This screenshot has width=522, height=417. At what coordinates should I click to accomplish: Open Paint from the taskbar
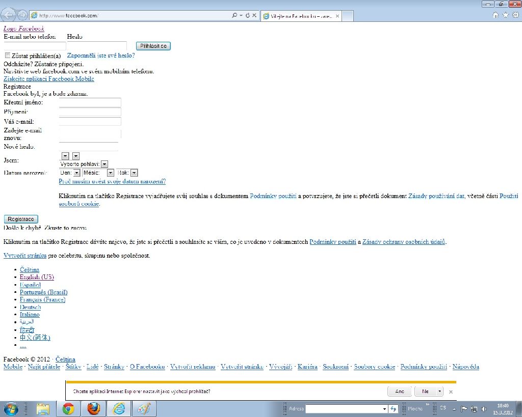tap(144, 409)
